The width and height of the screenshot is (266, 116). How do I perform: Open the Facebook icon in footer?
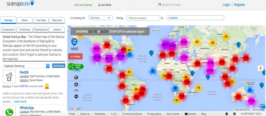pyautogui.click(x=227, y=114)
